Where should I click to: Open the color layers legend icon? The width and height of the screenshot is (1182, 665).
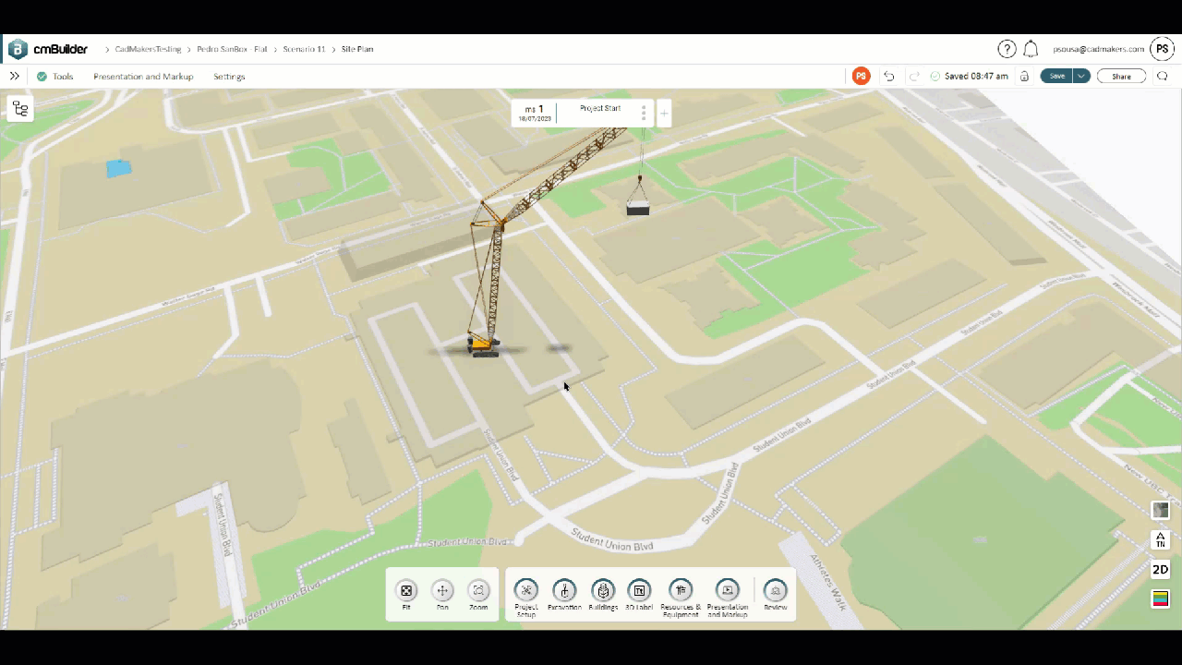click(1161, 598)
